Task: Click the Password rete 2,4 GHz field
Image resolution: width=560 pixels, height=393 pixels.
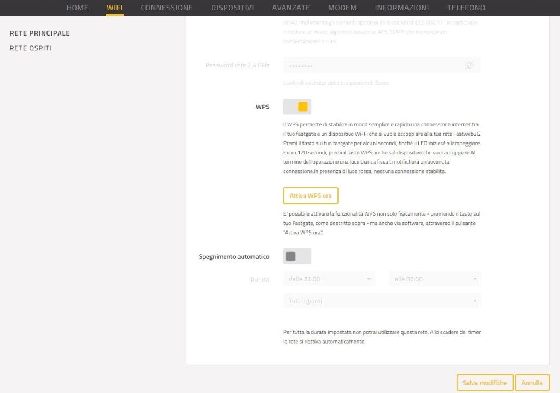Action: (x=372, y=66)
